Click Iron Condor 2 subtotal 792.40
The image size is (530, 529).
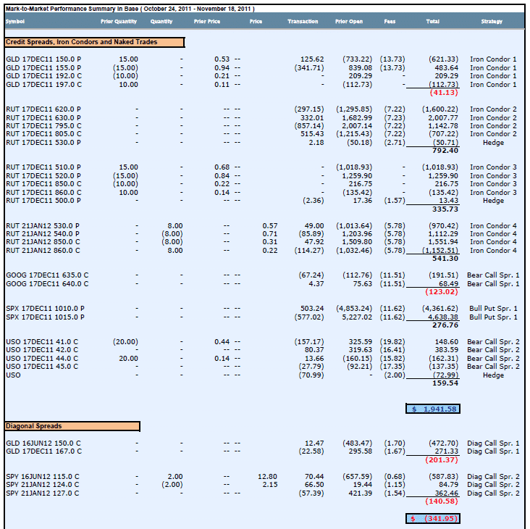[x=445, y=151]
